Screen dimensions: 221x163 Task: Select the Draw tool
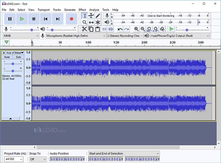(97, 16)
